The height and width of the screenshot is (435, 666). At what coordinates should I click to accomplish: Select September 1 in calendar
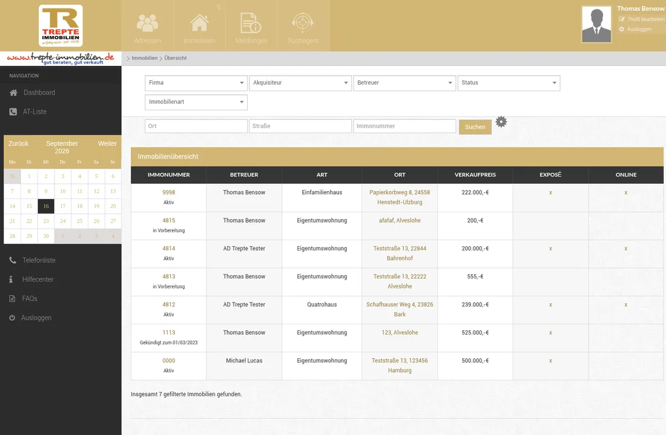pos(29,176)
